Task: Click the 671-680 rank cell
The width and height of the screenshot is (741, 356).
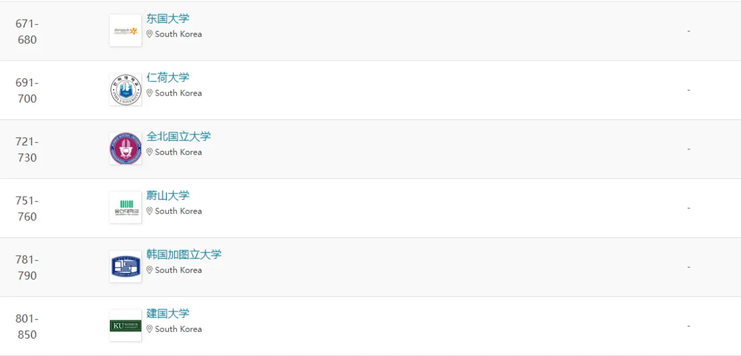Action: [x=27, y=32]
